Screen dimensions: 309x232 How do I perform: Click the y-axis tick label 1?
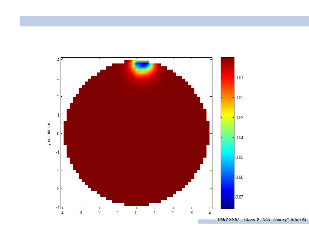(58, 115)
